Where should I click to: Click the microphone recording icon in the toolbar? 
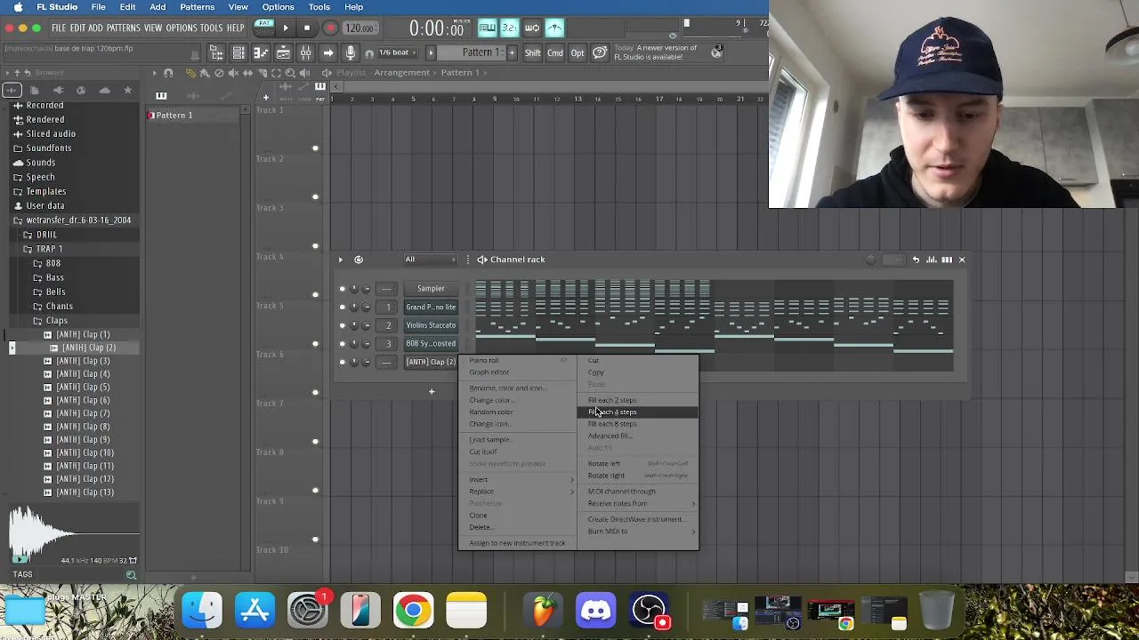[351, 53]
